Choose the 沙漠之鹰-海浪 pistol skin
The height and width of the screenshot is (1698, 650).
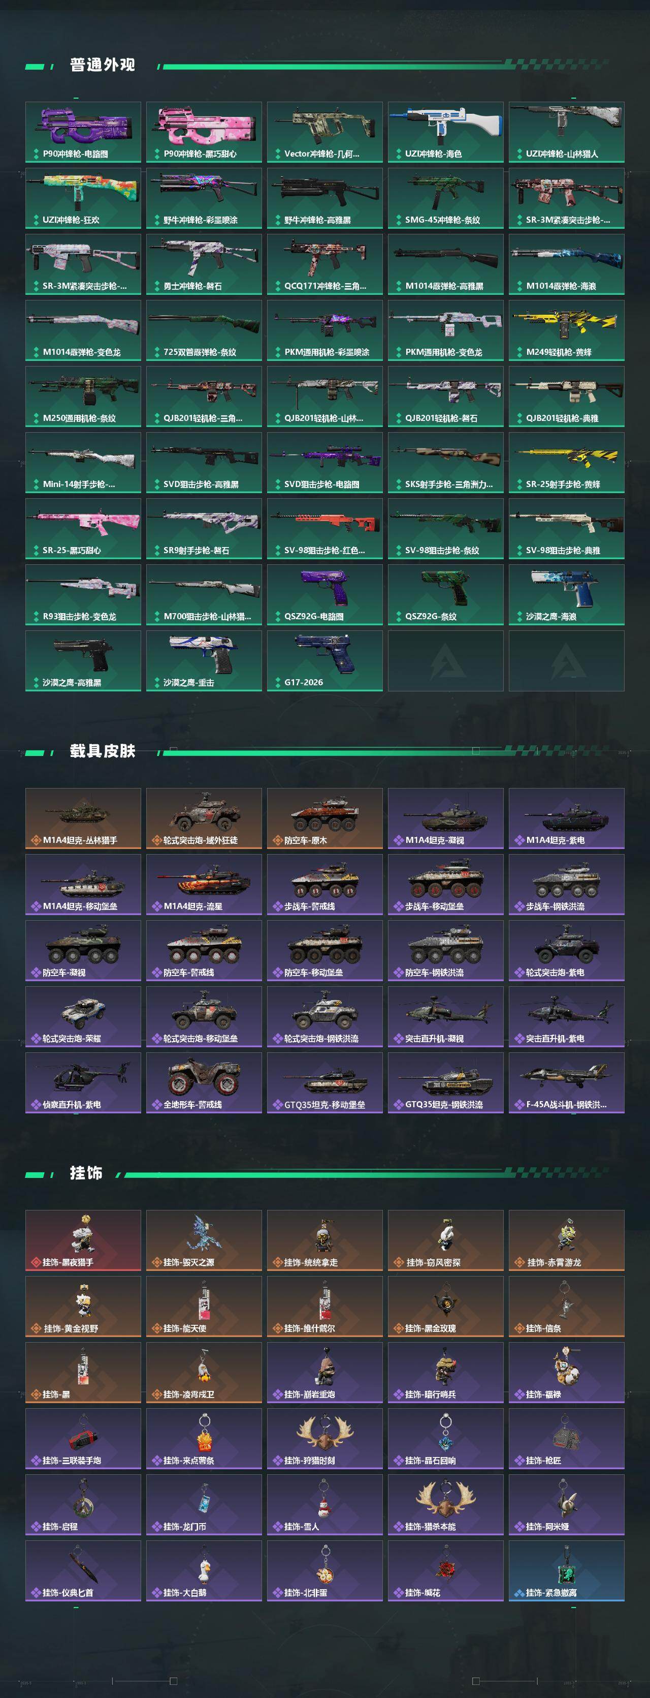[x=566, y=595]
